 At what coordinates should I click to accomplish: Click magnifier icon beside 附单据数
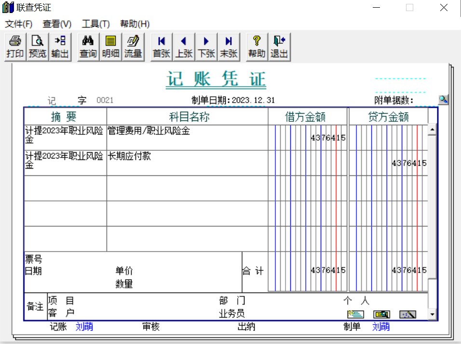point(443,99)
